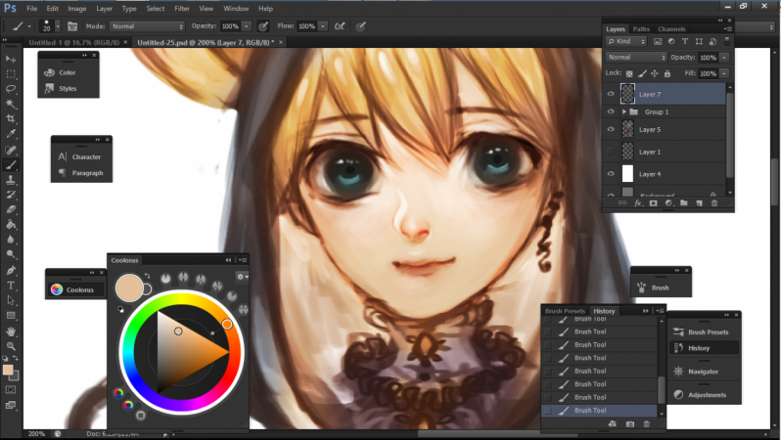
Task: Switch to Untitled-1 document tab
Action: [73, 42]
